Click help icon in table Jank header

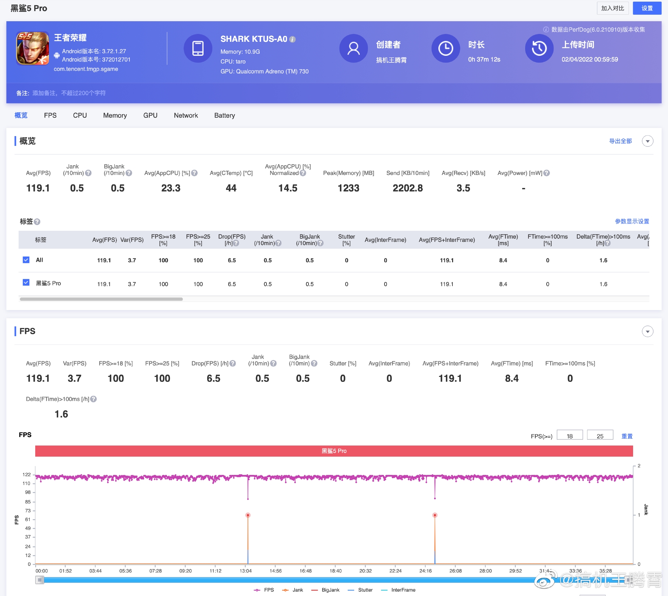[x=278, y=243]
